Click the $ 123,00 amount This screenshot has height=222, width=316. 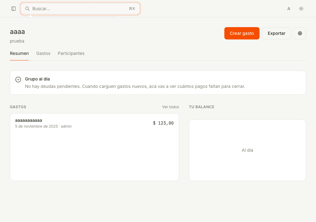tap(163, 123)
